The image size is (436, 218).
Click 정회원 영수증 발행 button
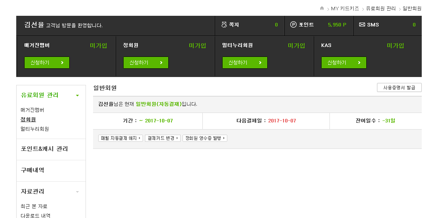pos(205,138)
